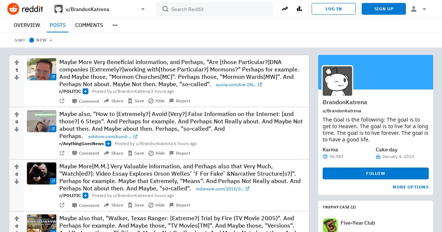This screenshot has height=232, width=442.
Task: Upvote the DNA companies Mormons post
Action: (x=17, y=63)
